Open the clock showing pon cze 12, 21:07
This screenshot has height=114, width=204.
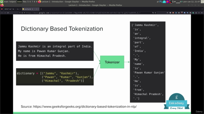pyautogui.click(x=192, y=2)
